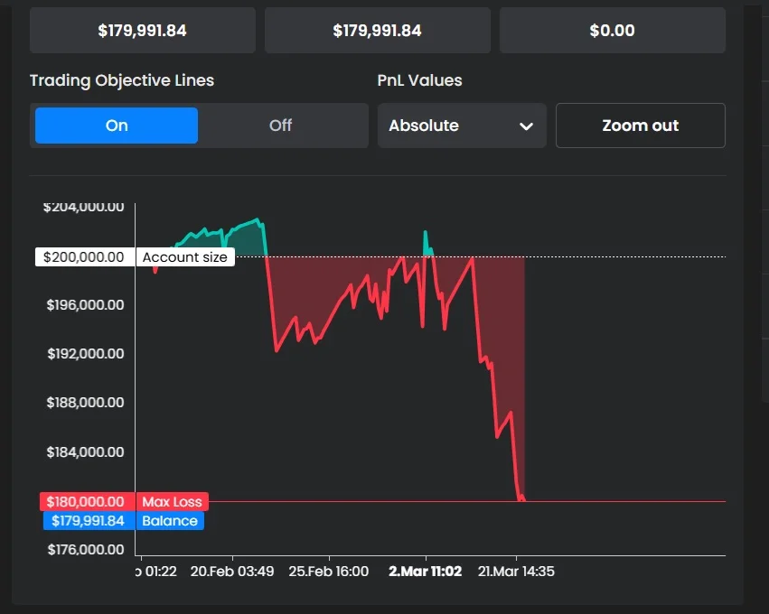Screen dimensions: 769x614
Task: Click the $204,000.00 y-axis label
Action: tap(83, 207)
